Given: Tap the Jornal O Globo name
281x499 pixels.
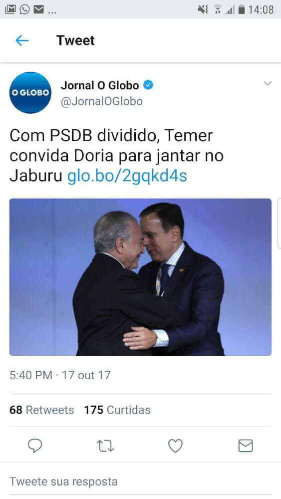Looking at the screenshot, I should coord(100,85).
